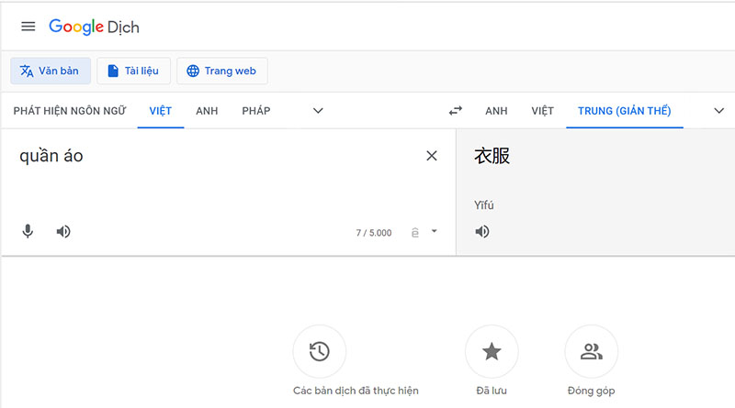Click the Google Dịch logo
This screenshot has width=735, height=408.
point(94,27)
